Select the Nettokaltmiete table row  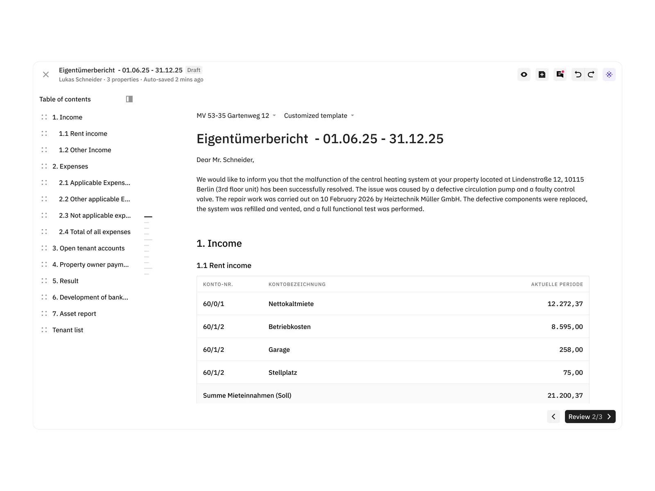tap(393, 304)
